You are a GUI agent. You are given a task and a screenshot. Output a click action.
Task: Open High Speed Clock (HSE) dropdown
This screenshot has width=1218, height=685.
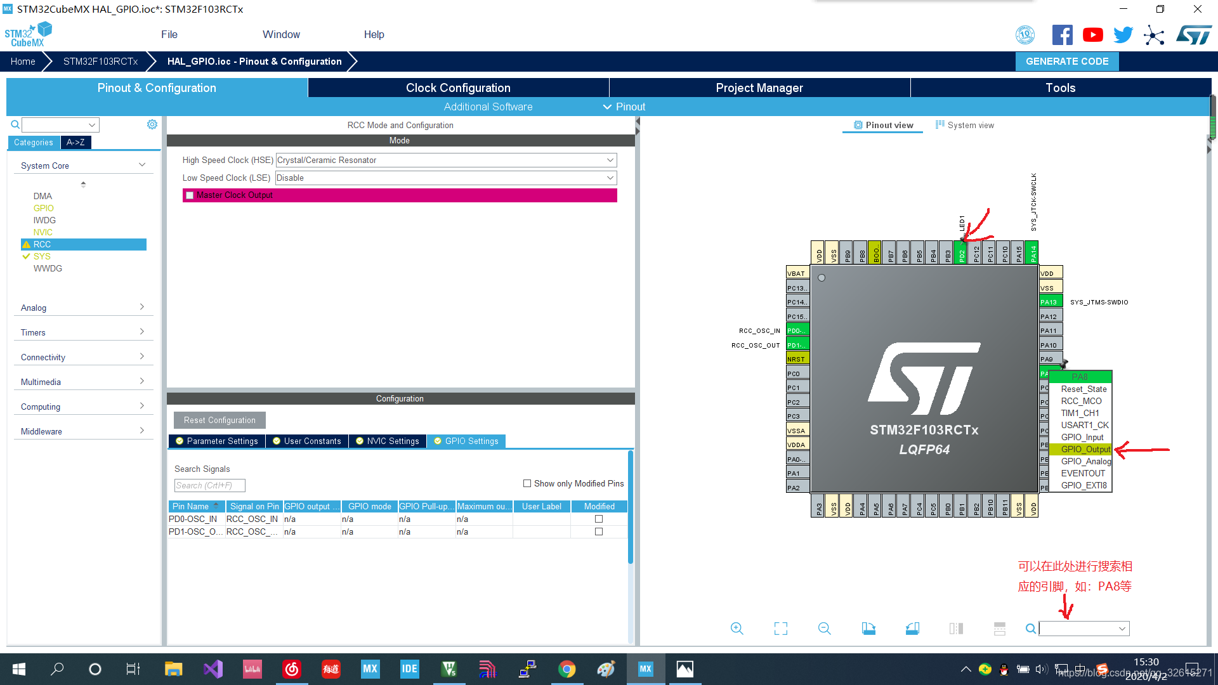446,160
